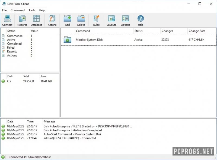Select the C:\ disk name
217x160 pixels.
(x=9, y=81)
